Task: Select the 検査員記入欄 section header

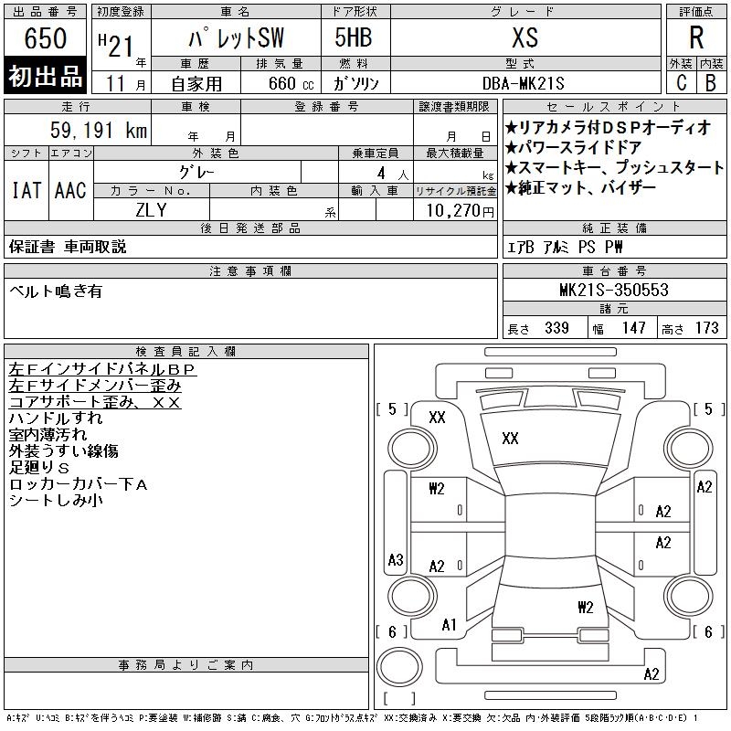Action: point(186,352)
